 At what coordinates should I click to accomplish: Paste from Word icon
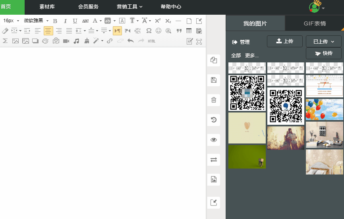199,31
